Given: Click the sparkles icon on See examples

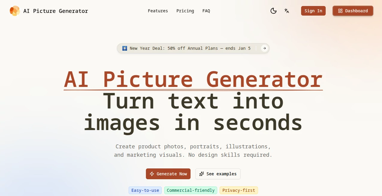Looking at the screenshot, I should pyautogui.click(x=201, y=174).
